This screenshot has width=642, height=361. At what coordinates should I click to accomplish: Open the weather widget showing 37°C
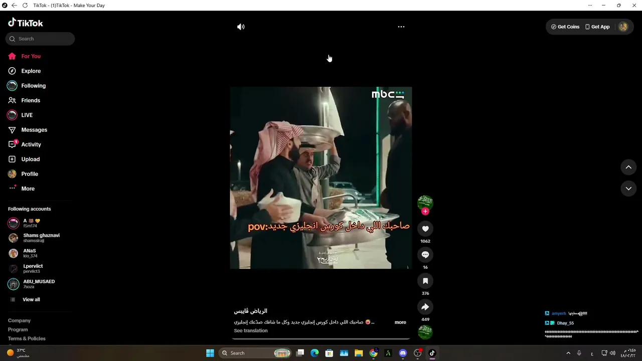18,353
